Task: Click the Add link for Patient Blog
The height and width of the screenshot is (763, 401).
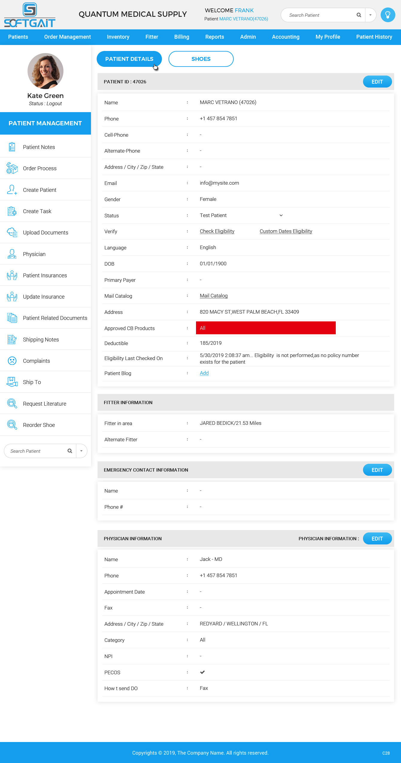Action: point(204,373)
